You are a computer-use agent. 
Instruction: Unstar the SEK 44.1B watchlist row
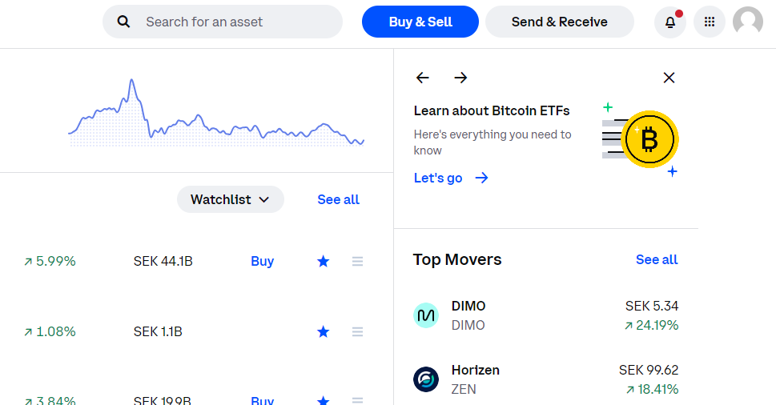pyautogui.click(x=324, y=261)
